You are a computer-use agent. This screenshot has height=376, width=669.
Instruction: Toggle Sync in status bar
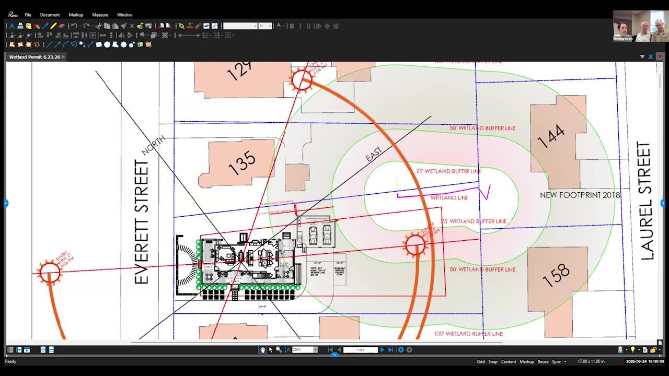556,361
